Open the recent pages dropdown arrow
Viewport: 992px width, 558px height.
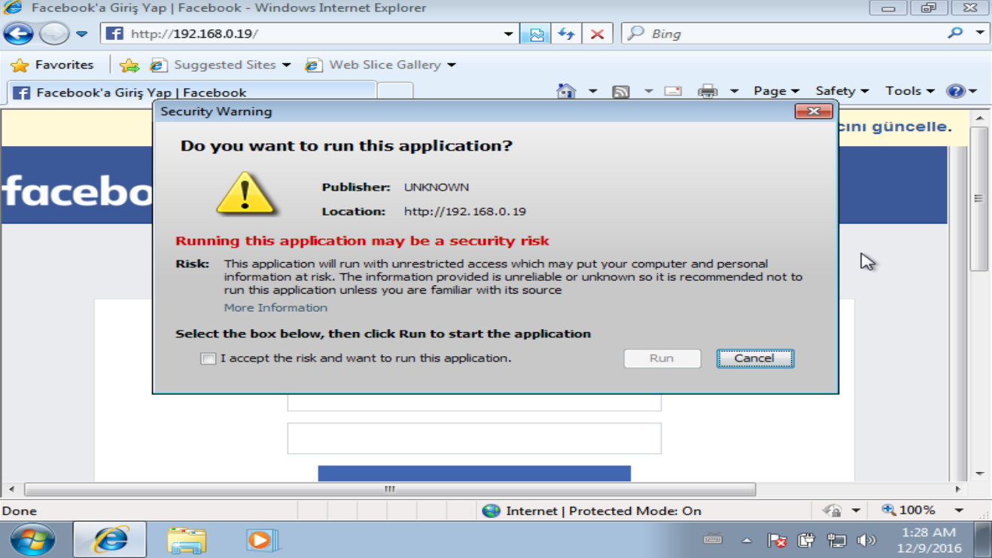pyautogui.click(x=82, y=35)
